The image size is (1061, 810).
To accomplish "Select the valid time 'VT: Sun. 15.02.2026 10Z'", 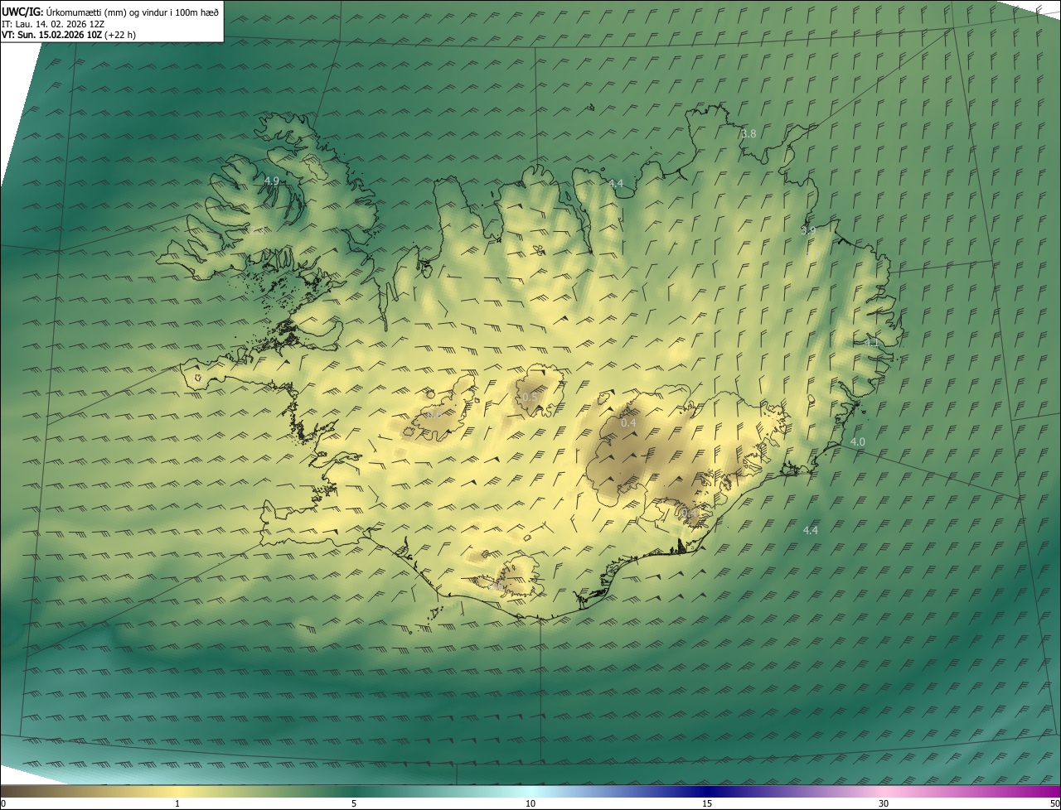I will pyautogui.click(x=51, y=35).
